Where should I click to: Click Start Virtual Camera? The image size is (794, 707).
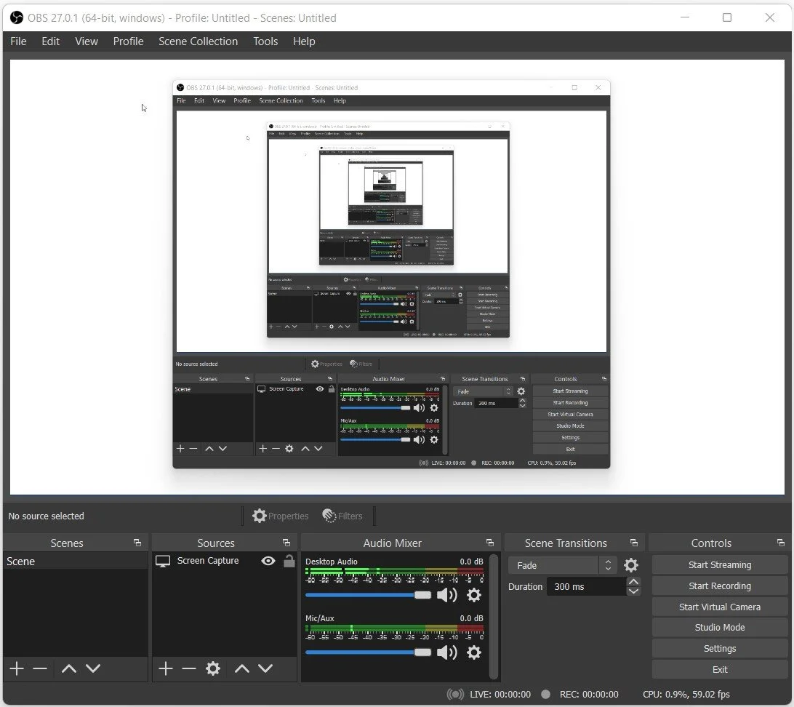720,607
